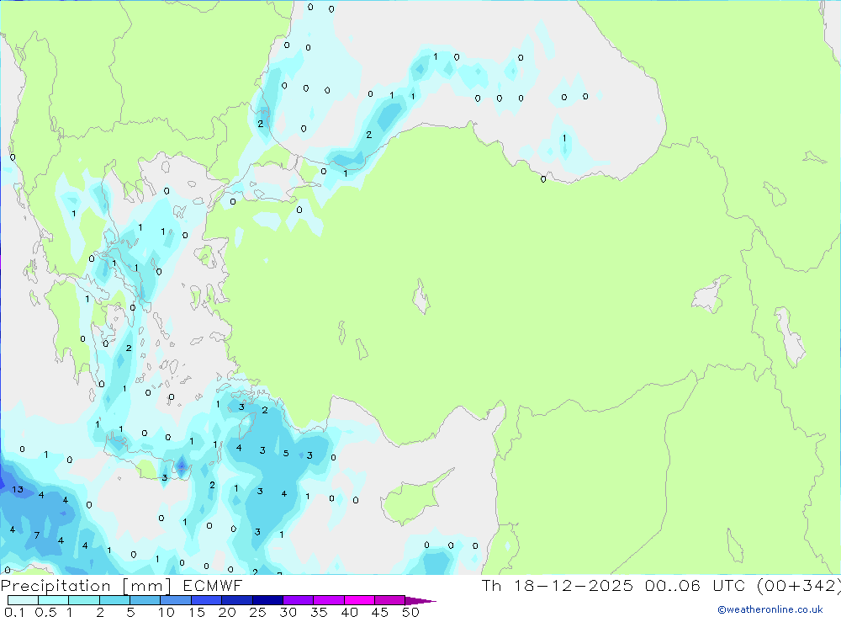
Task: Click the "[mm]" unit label
Action: point(147,585)
